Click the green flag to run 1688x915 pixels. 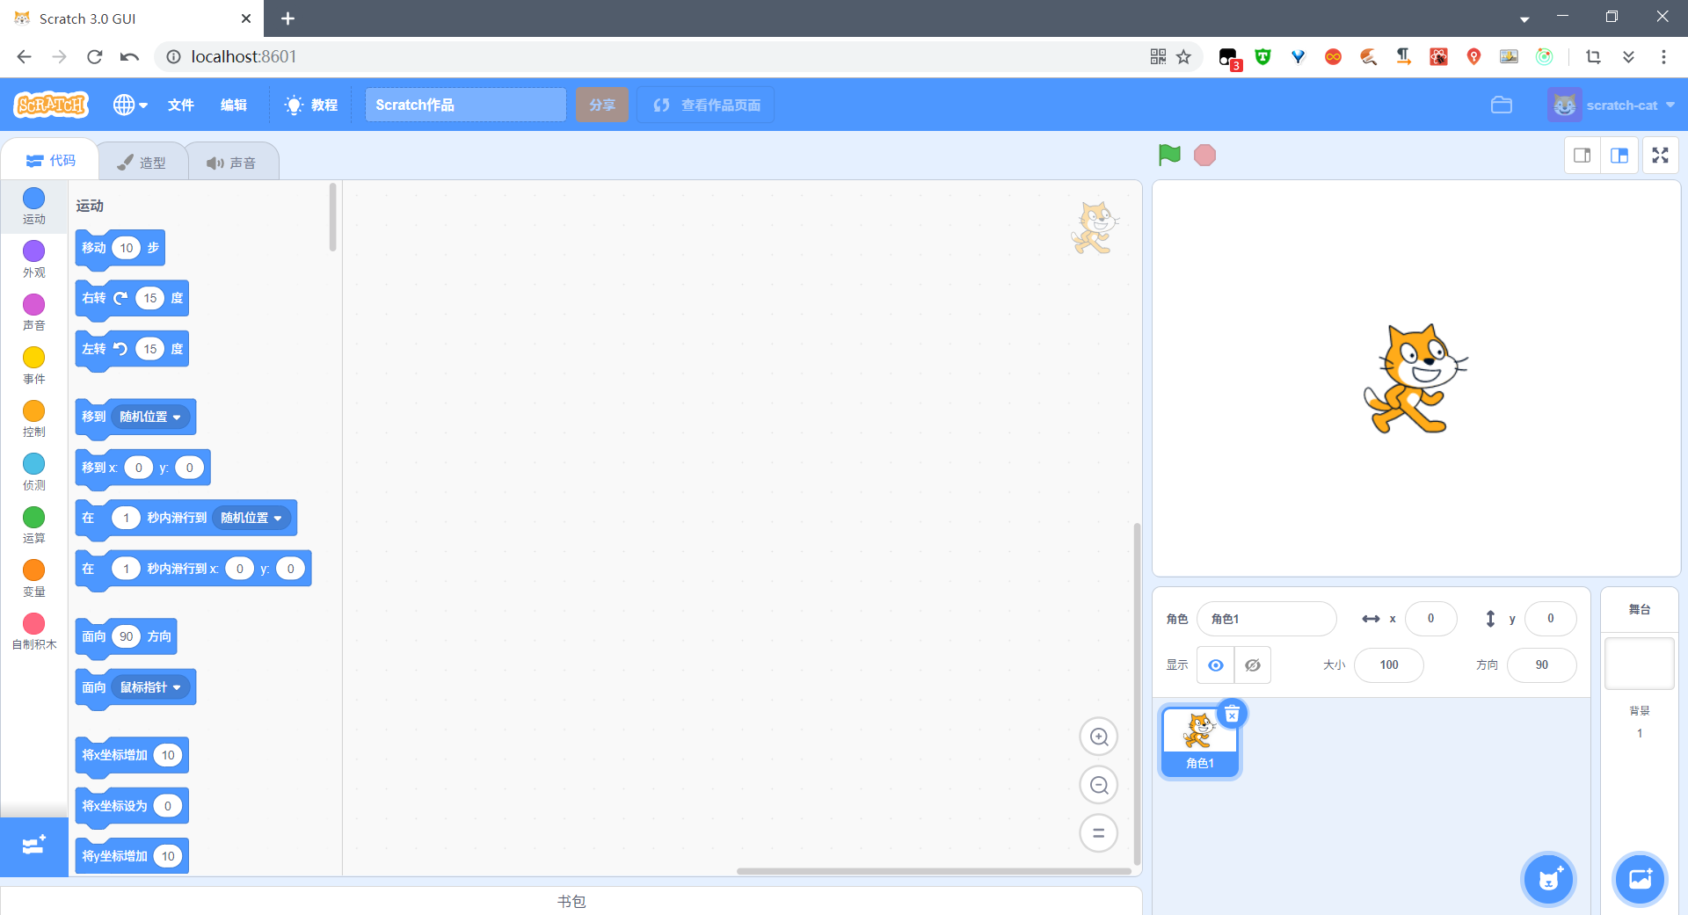point(1169,156)
